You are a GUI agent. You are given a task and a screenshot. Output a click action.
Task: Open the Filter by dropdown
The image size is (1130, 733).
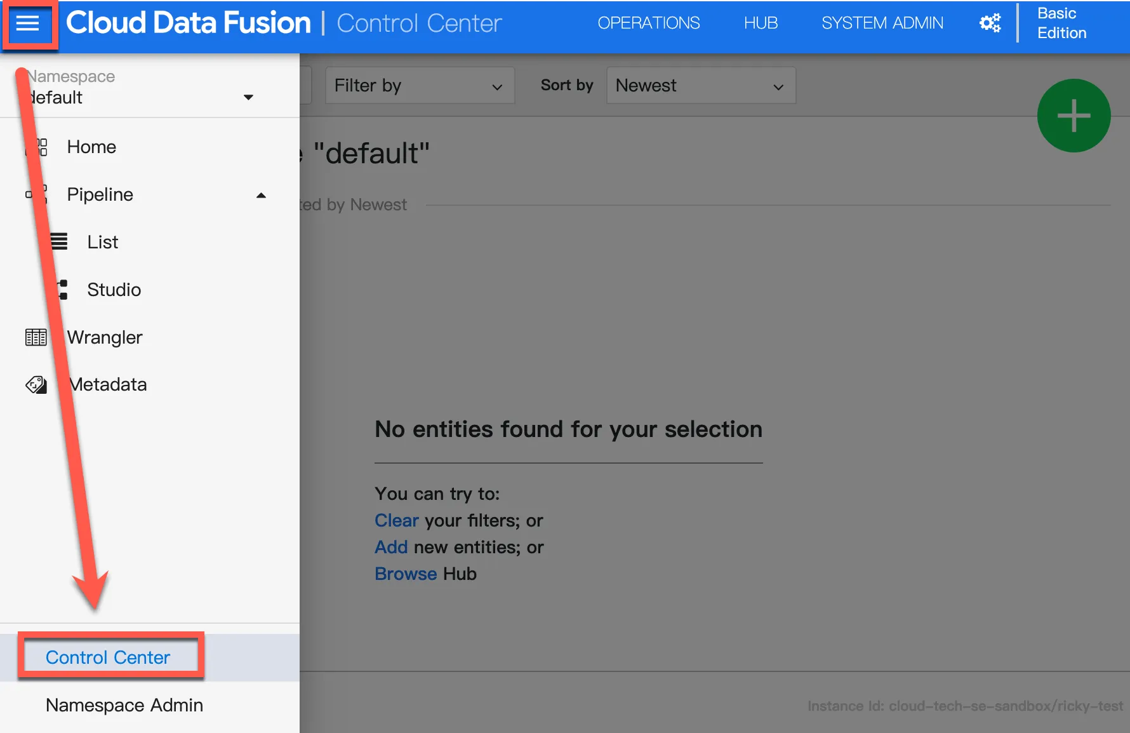[x=420, y=86]
